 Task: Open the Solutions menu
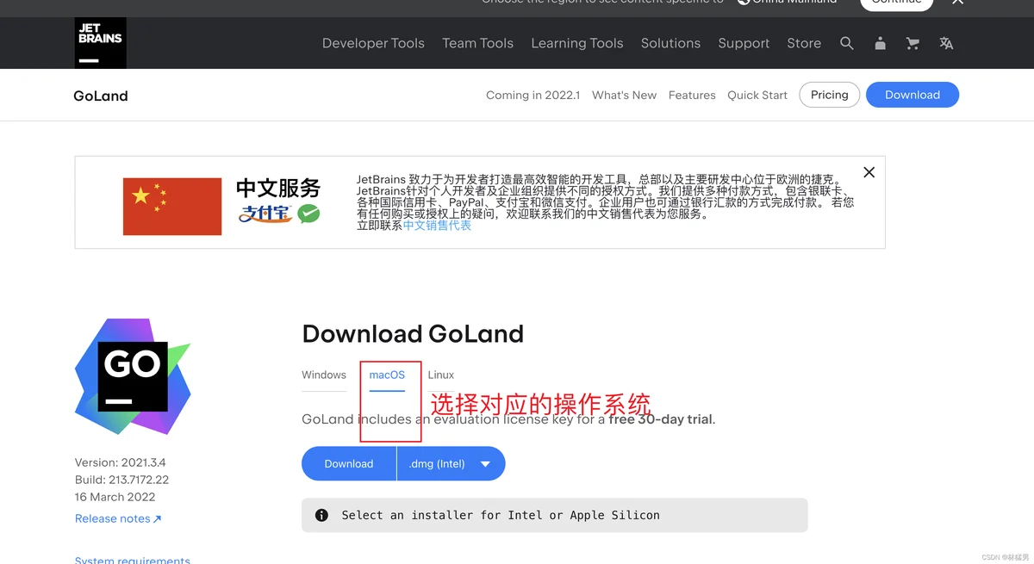click(670, 43)
